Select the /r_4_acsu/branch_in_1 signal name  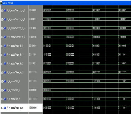click(x=16, y=19)
